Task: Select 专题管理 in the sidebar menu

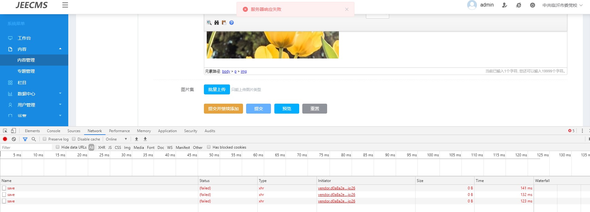Action: click(26, 71)
